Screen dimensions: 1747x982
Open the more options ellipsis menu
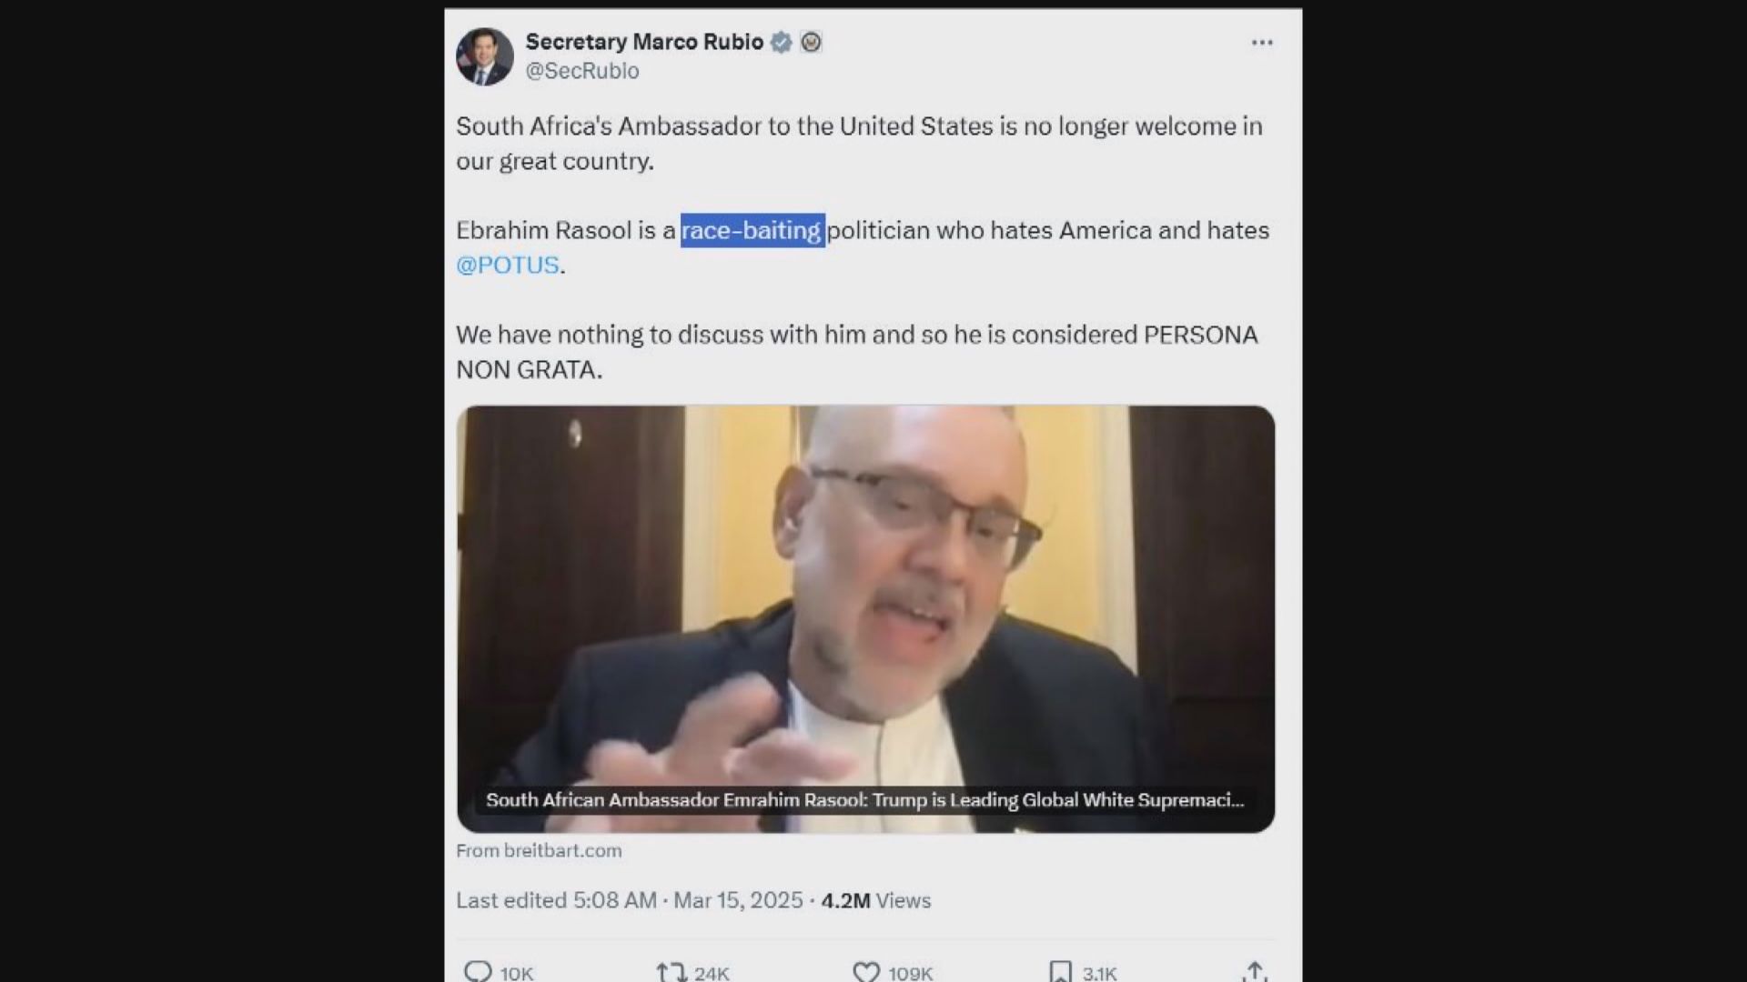(1261, 43)
